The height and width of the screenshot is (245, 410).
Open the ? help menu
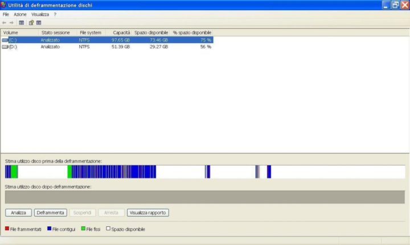[x=55, y=14]
